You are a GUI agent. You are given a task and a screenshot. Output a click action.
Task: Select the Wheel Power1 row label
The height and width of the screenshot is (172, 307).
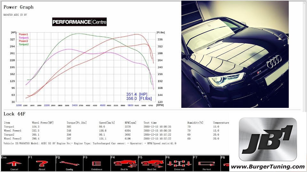click(x=12, y=131)
